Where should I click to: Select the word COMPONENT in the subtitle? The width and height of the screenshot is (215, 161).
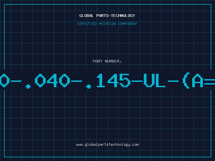[x=128, y=24]
